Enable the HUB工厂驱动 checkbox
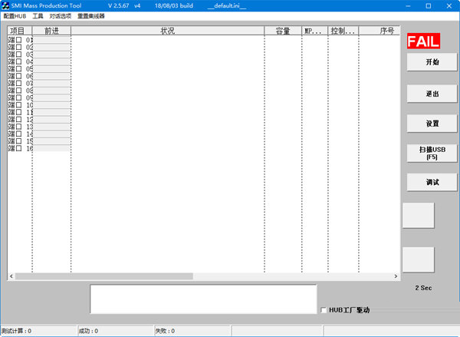This screenshot has width=460, height=337. [x=323, y=310]
